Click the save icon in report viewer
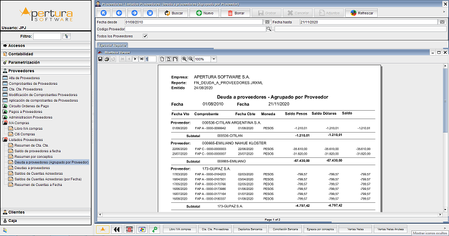449x236 pixels. (x=100, y=59)
